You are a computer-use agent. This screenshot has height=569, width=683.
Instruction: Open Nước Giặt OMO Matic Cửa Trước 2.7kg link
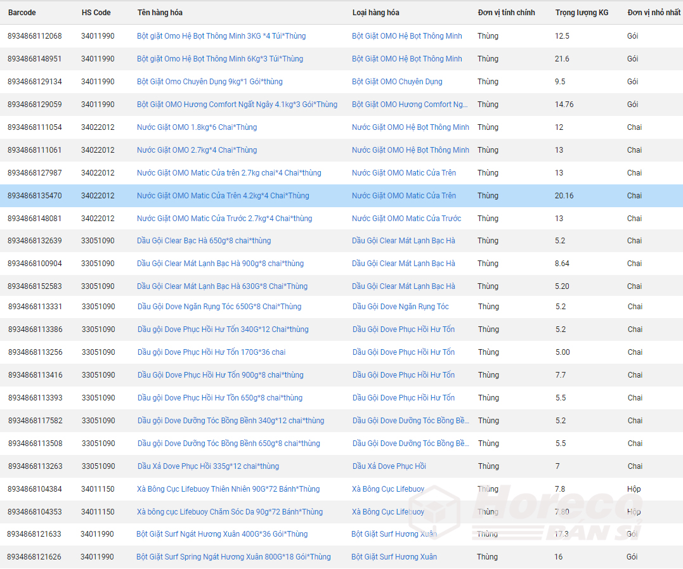point(224,219)
